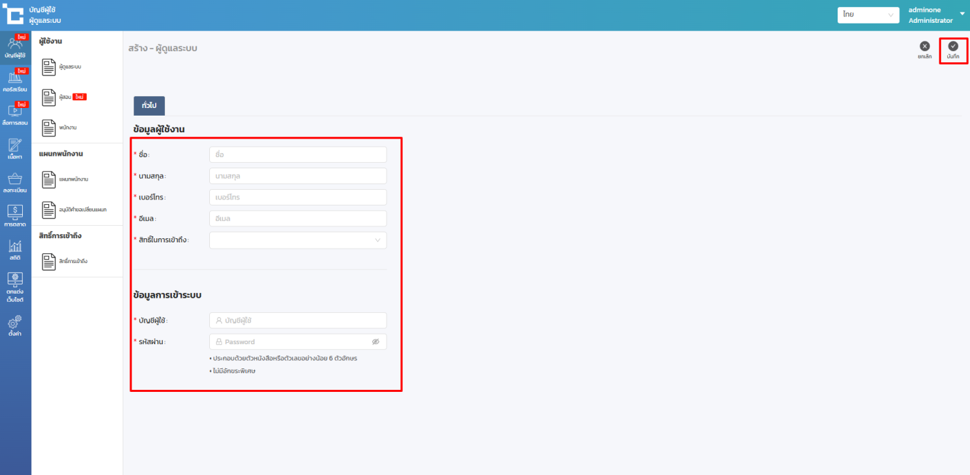Open the adminone Administrator account menu
The width and height of the screenshot is (970, 475).
point(930,15)
